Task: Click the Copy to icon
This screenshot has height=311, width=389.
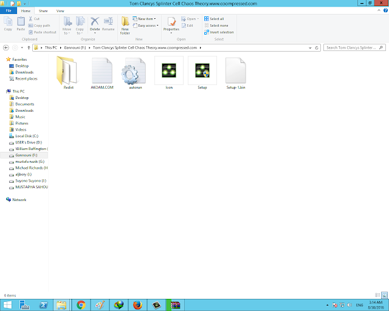Action: (x=80, y=22)
